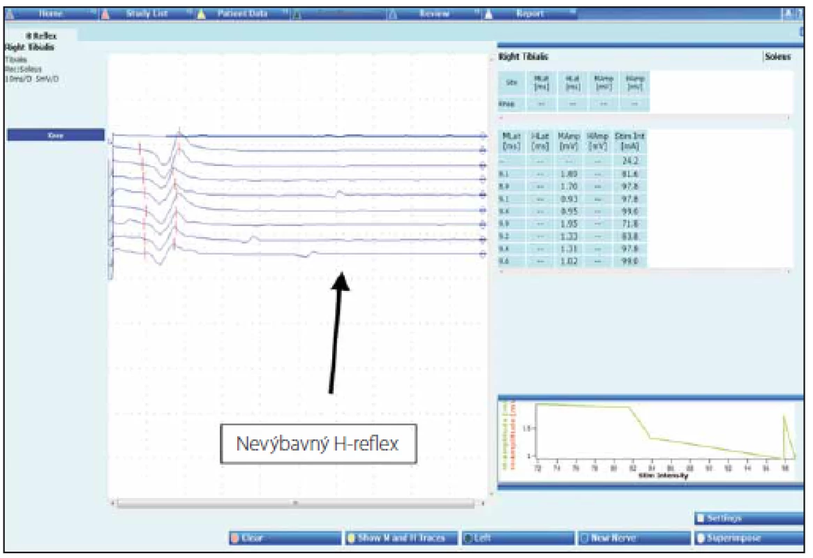The image size is (813, 558).
Task: Select the H Reflex test tab
Action: 41,36
